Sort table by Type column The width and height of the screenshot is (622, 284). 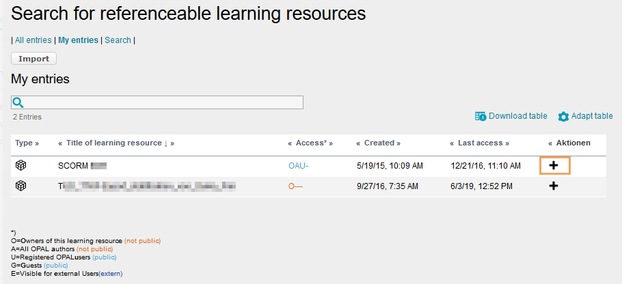tap(27, 143)
